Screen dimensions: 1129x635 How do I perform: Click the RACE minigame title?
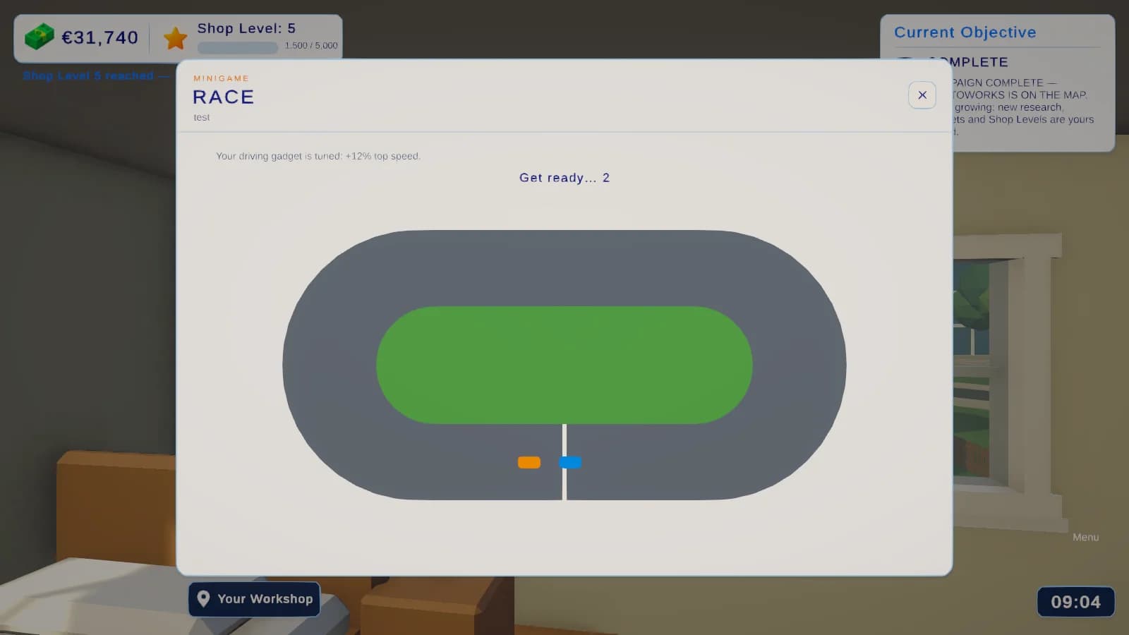(223, 97)
